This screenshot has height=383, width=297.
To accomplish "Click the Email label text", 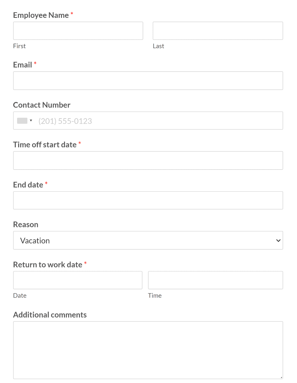I will 22,65.
